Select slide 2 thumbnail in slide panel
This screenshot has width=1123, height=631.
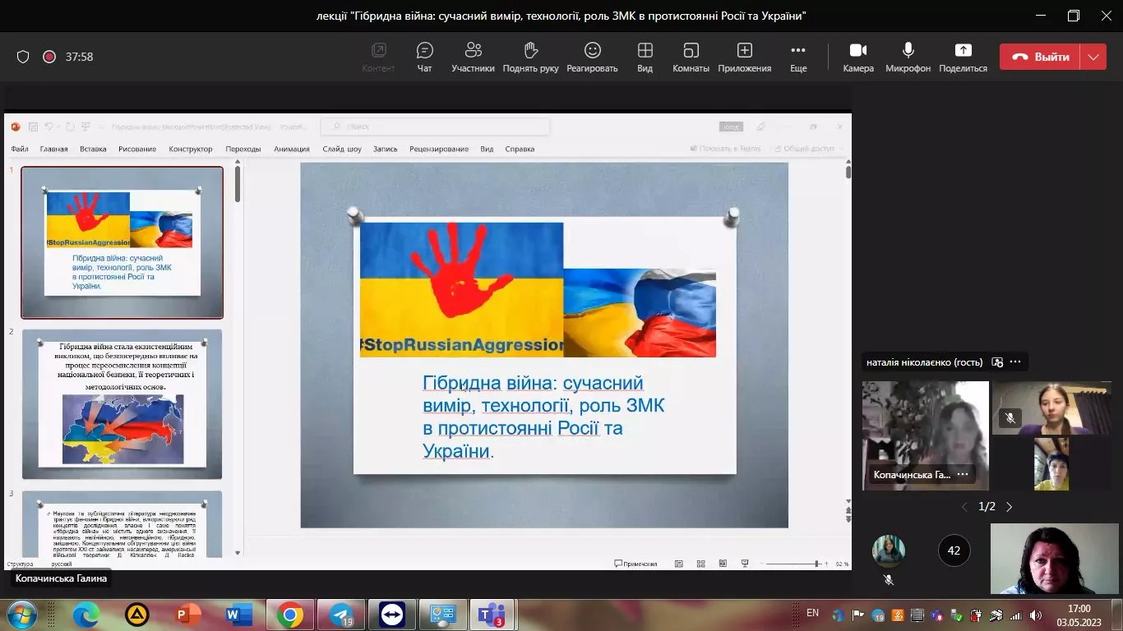(x=122, y=403)
